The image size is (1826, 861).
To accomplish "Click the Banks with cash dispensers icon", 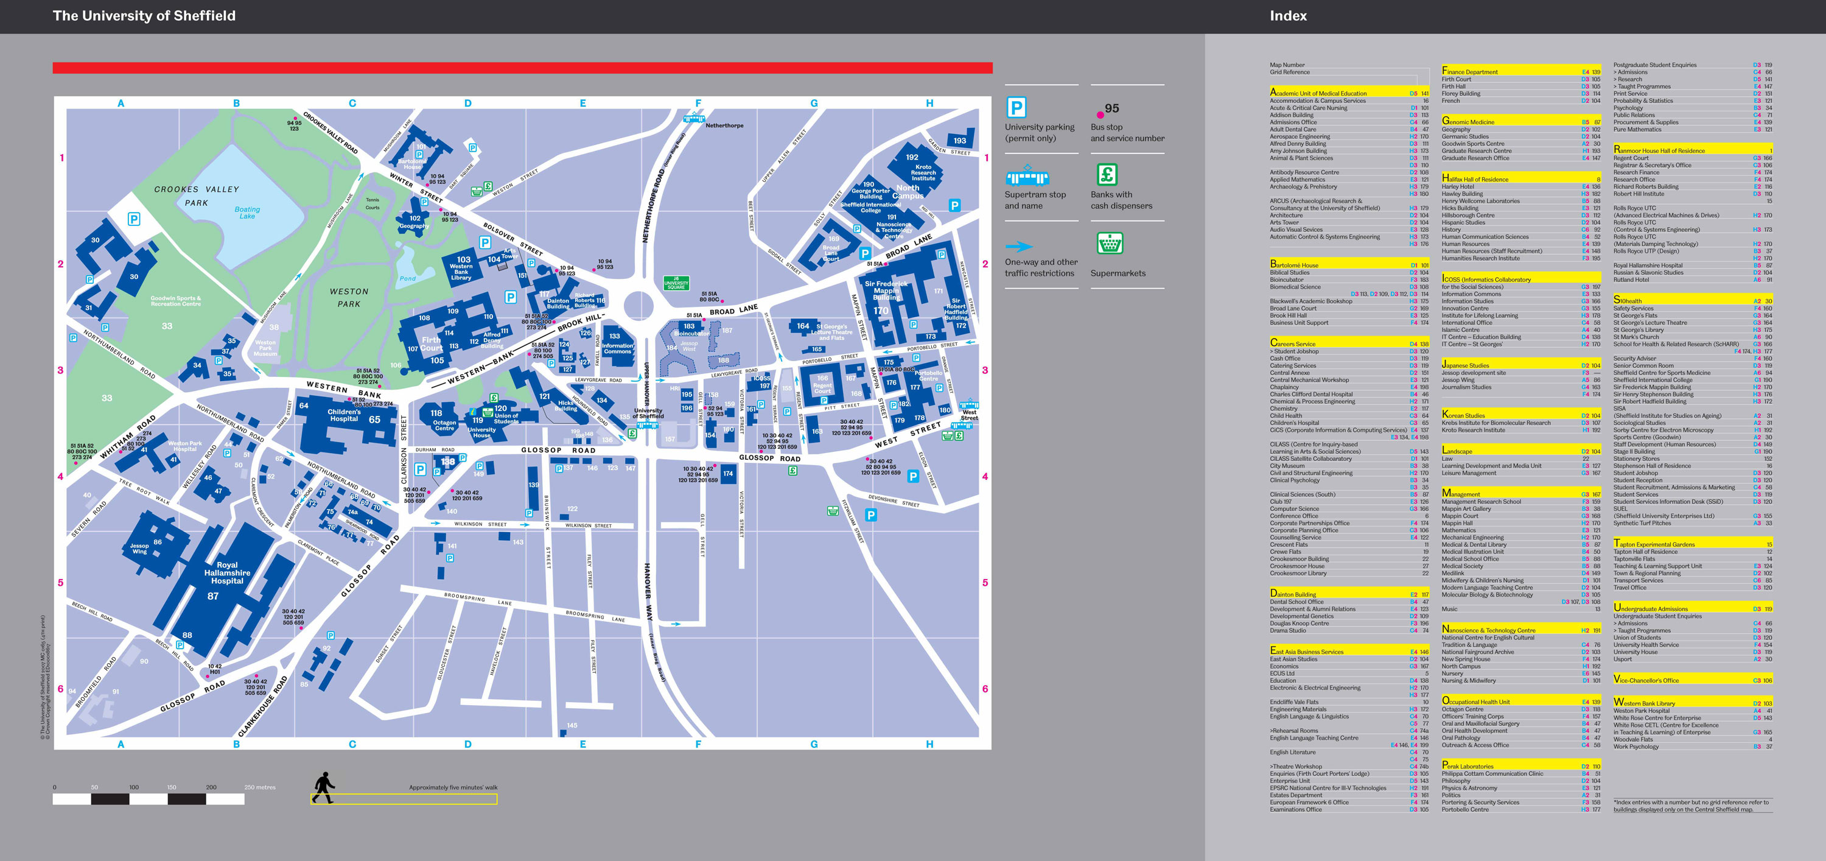I will [x=1107, y=175].
